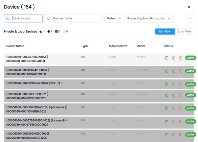Focus the Device name search field
198x142 pixels.
(x=76, y=18)
